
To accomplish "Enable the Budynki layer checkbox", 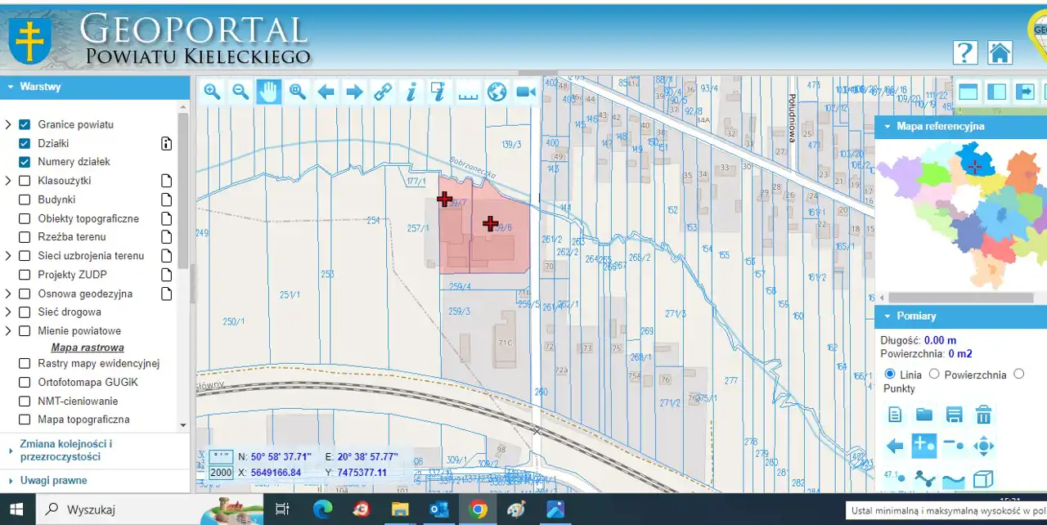I will [x=25, y=200].
